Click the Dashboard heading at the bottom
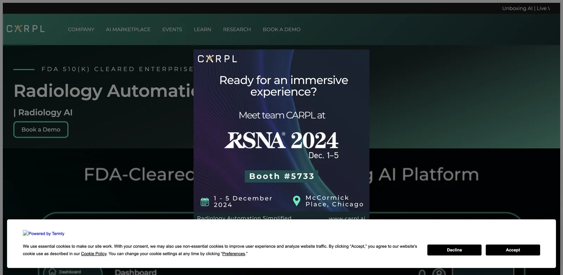The image size is (563, 275). pyautogui.click(x=135, y=272)
